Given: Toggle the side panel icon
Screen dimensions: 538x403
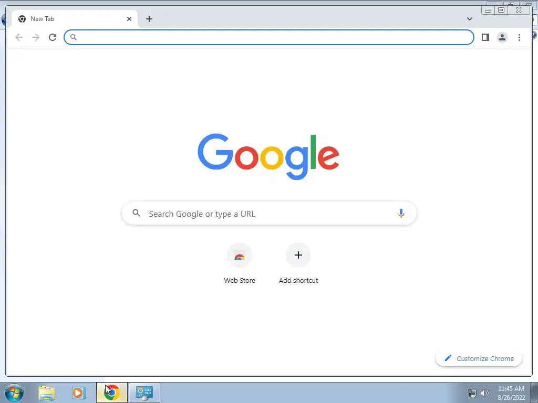Looking at the screenshot, I should pyautogui.click(x=485, y=37).
